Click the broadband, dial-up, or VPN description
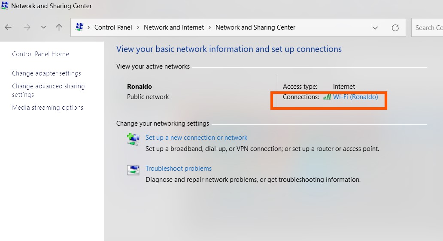This screenshot has width=443, height=241. 262,149
